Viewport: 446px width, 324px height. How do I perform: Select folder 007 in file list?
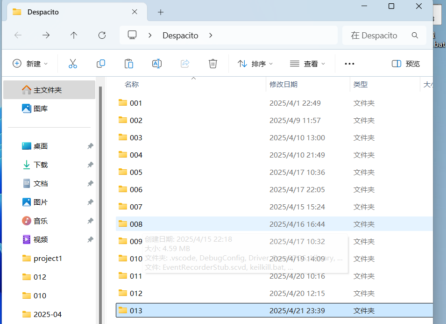point(274,207)
